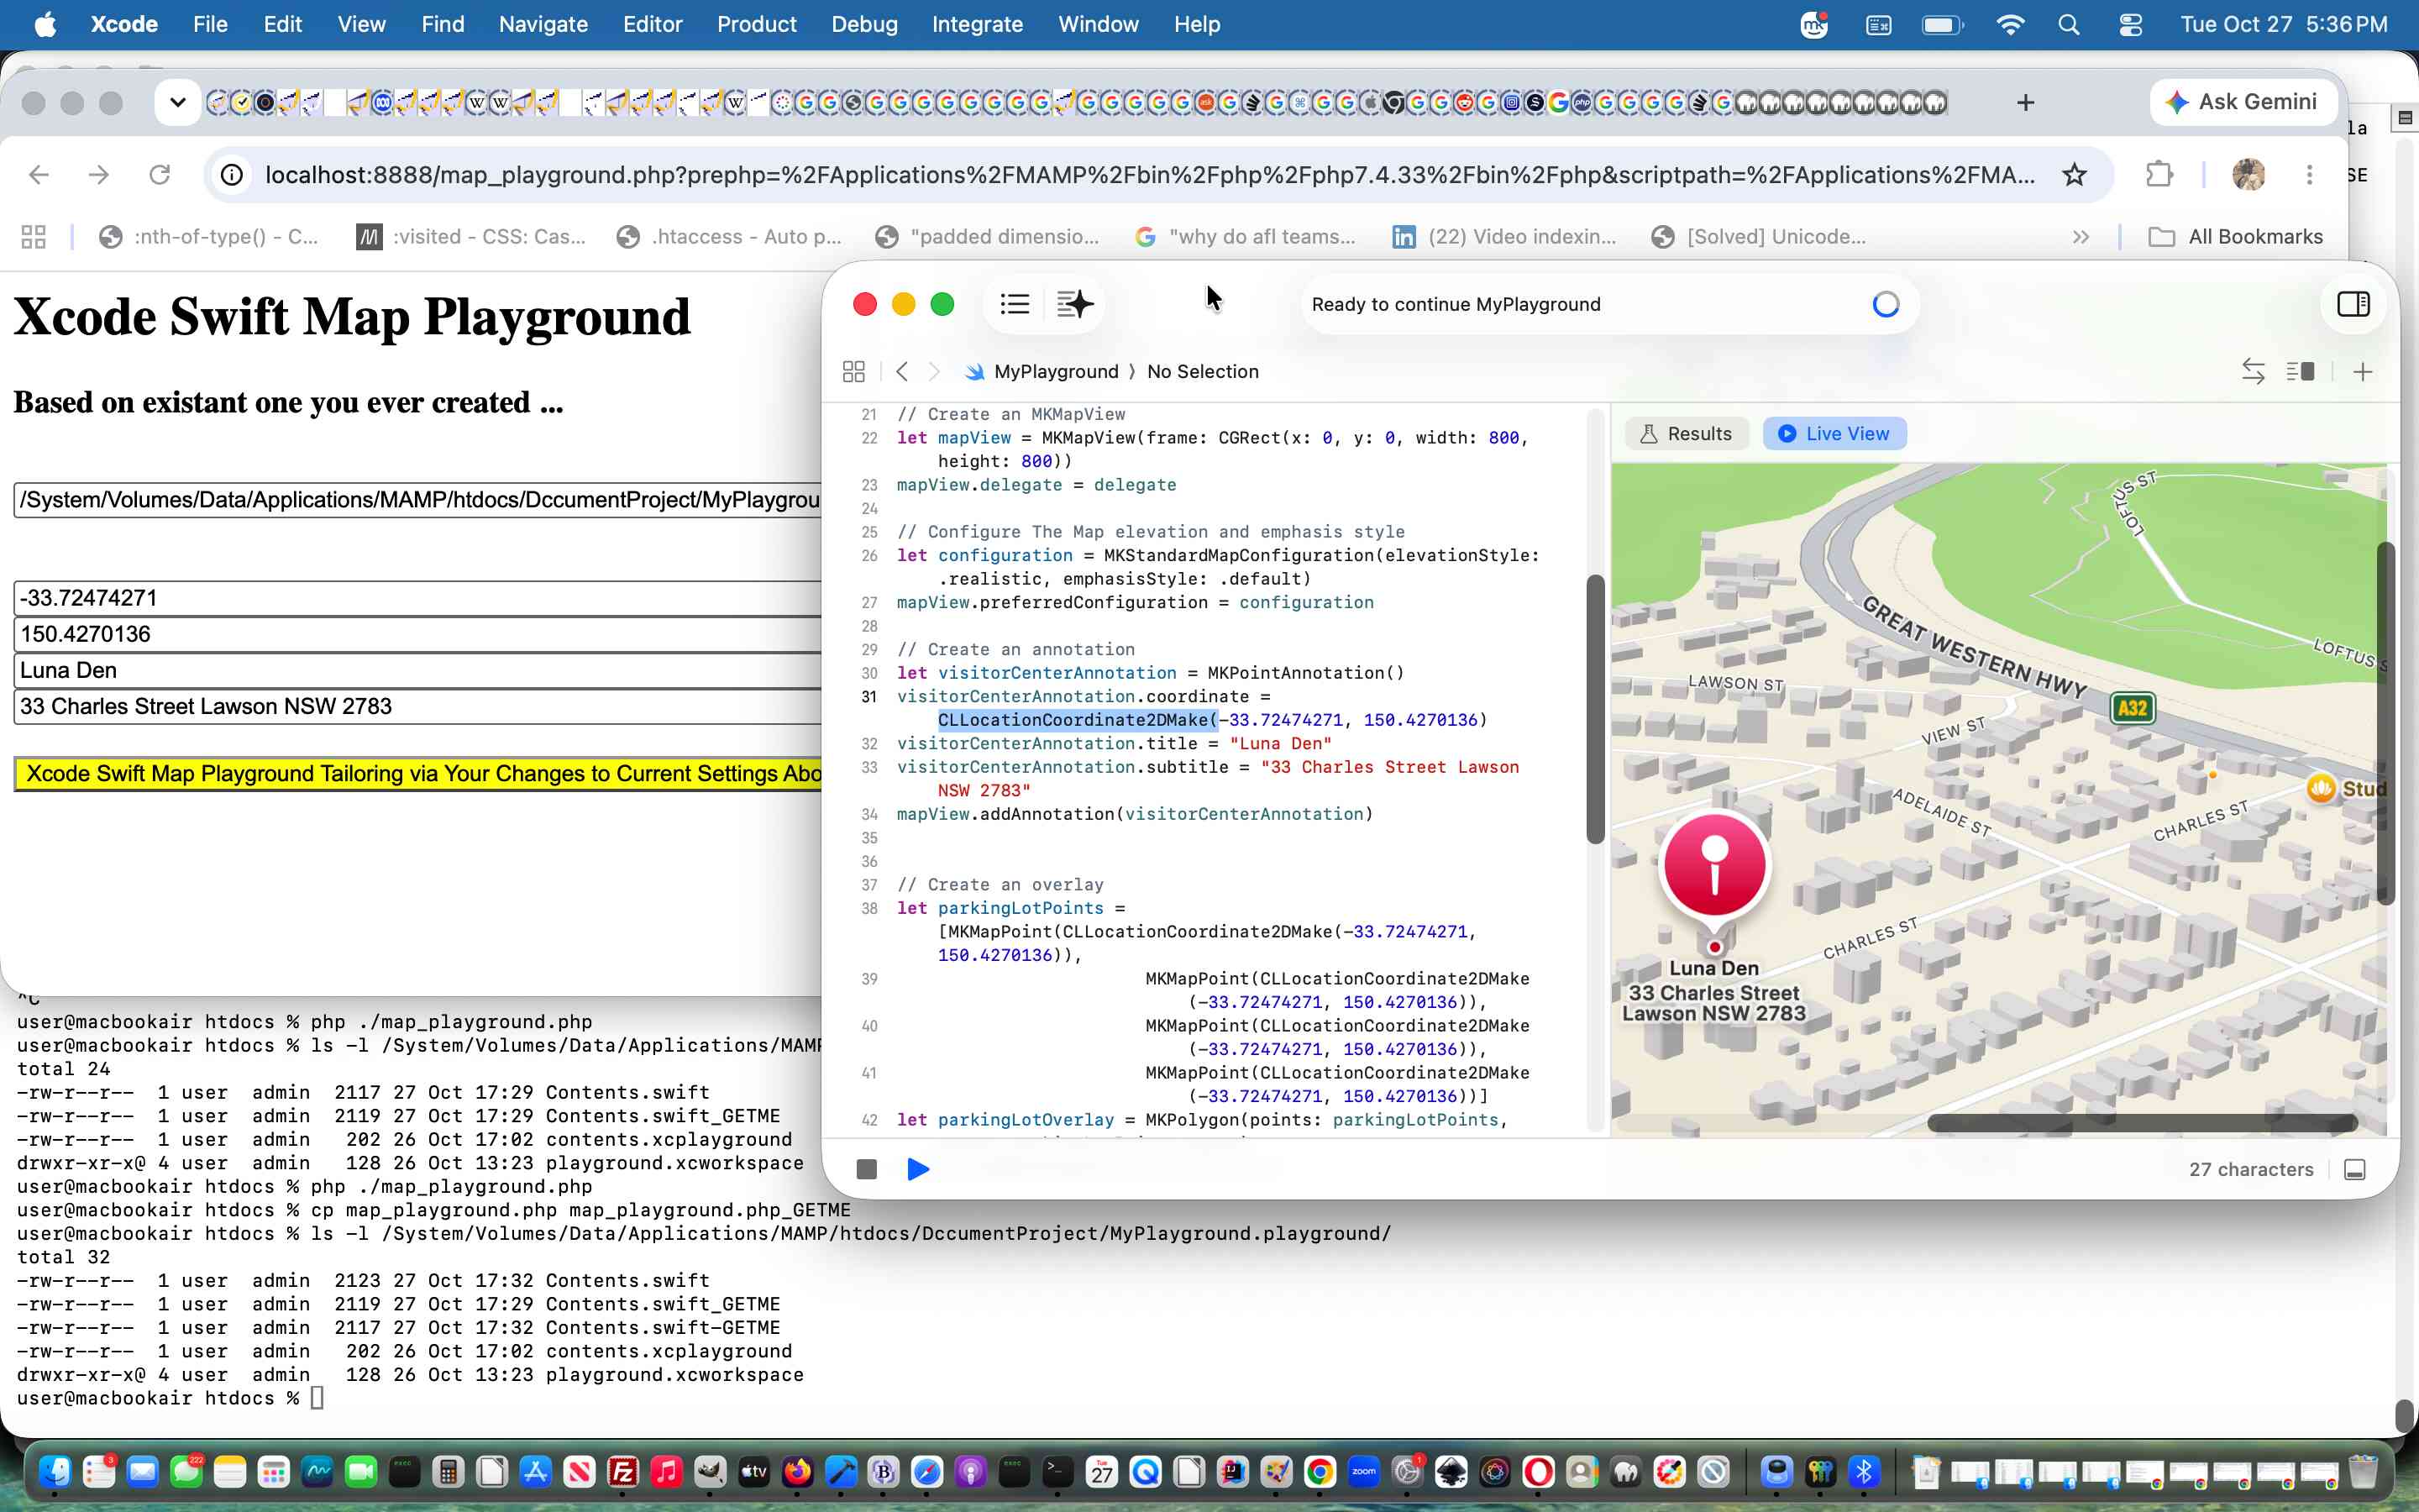
Task: Open the Wi-Fi status menu
Action: pos(2009,24)
